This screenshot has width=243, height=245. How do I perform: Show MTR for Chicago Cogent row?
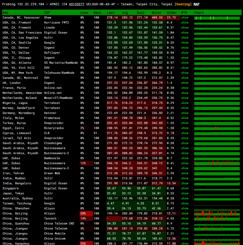click(185, 58)
